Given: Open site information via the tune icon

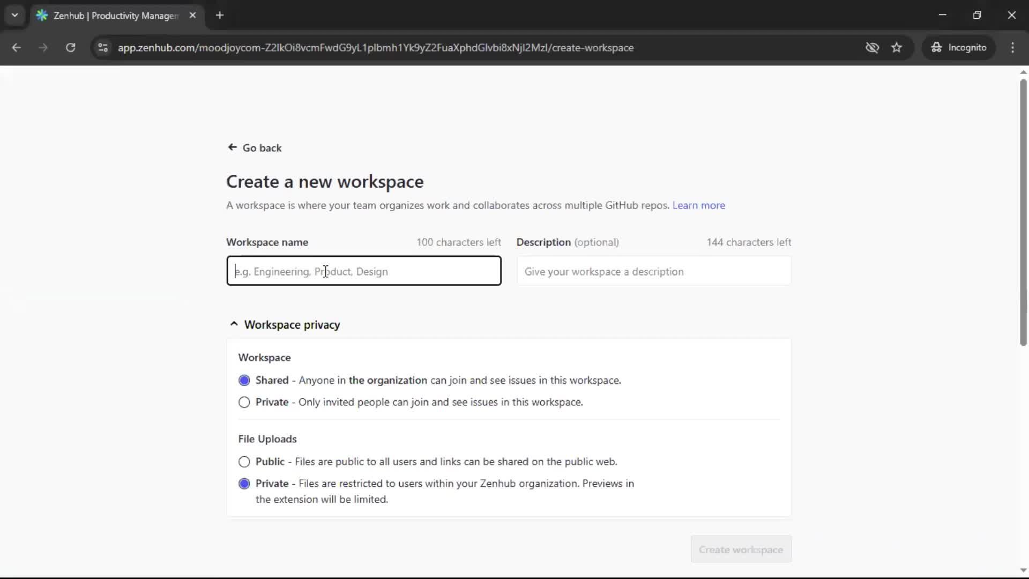Looking at the screenshot, I should [102, 48].
